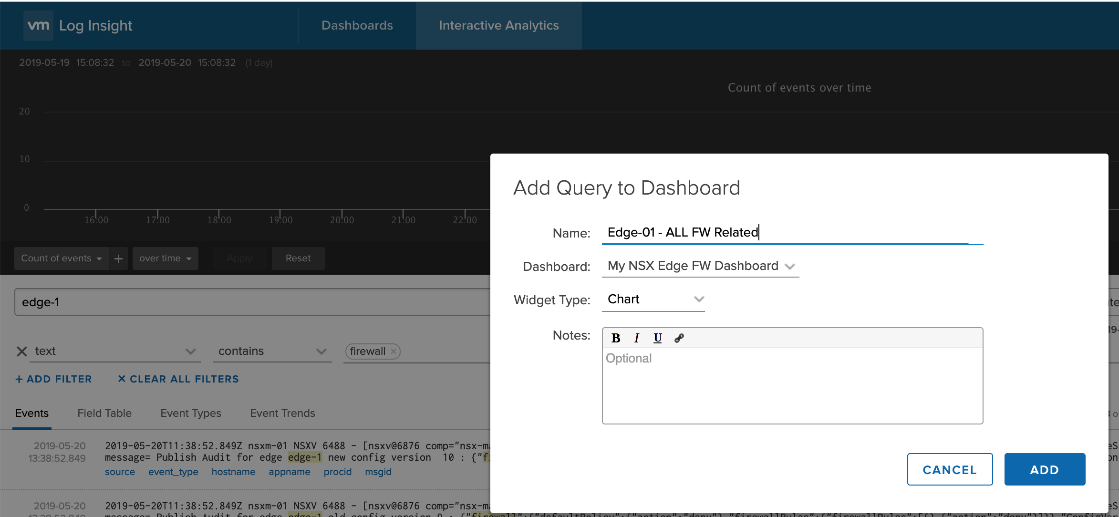Viewport: 1119px width, 517px height.
Task: Click the insert link icon in Notes
Action: tap(679, 338)
